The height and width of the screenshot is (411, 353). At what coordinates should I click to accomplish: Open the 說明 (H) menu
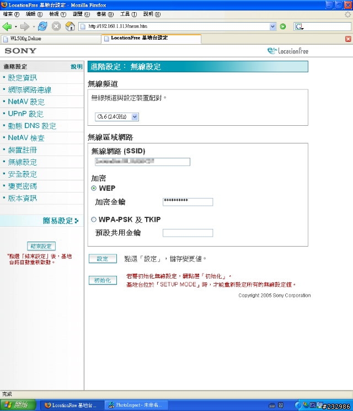[152, 14]
